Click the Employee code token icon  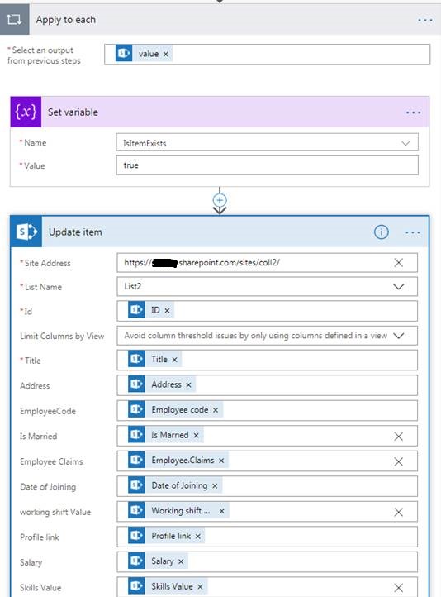pos(136,409)
